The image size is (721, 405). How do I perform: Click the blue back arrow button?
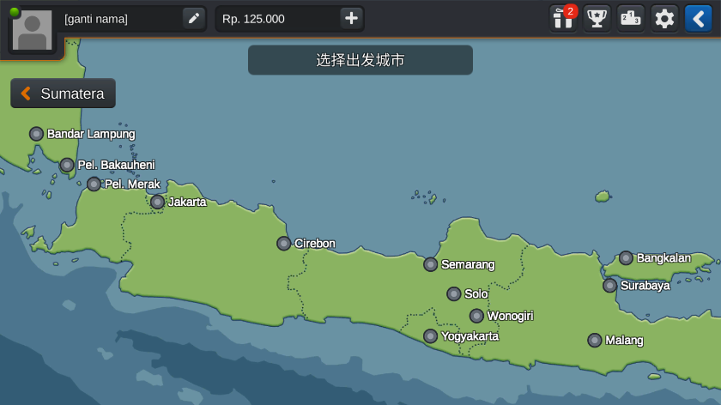pyautogui.click(x=698, y=18)
